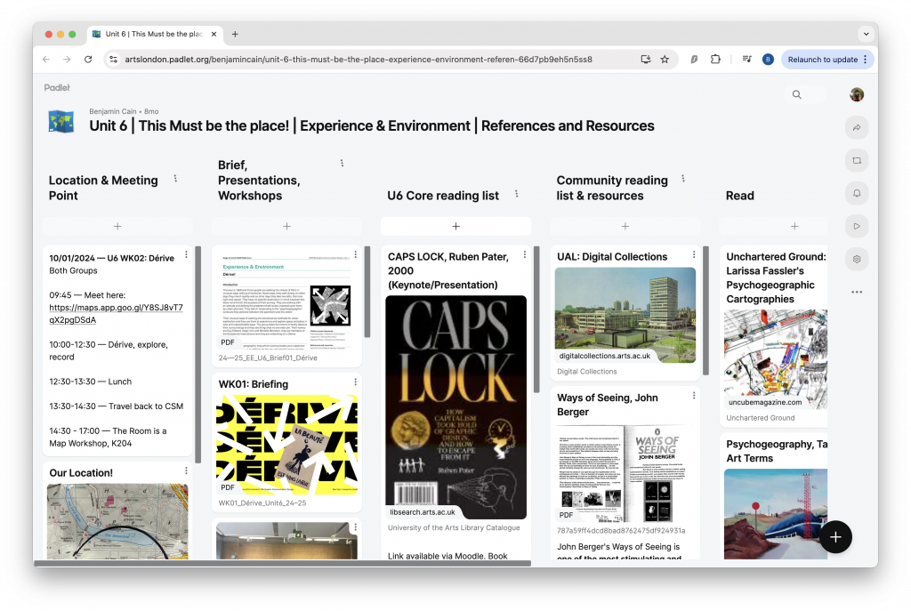Open the Digital Collections building image link
This screenshot has height=611, width=911.
[x=625, y=315]
